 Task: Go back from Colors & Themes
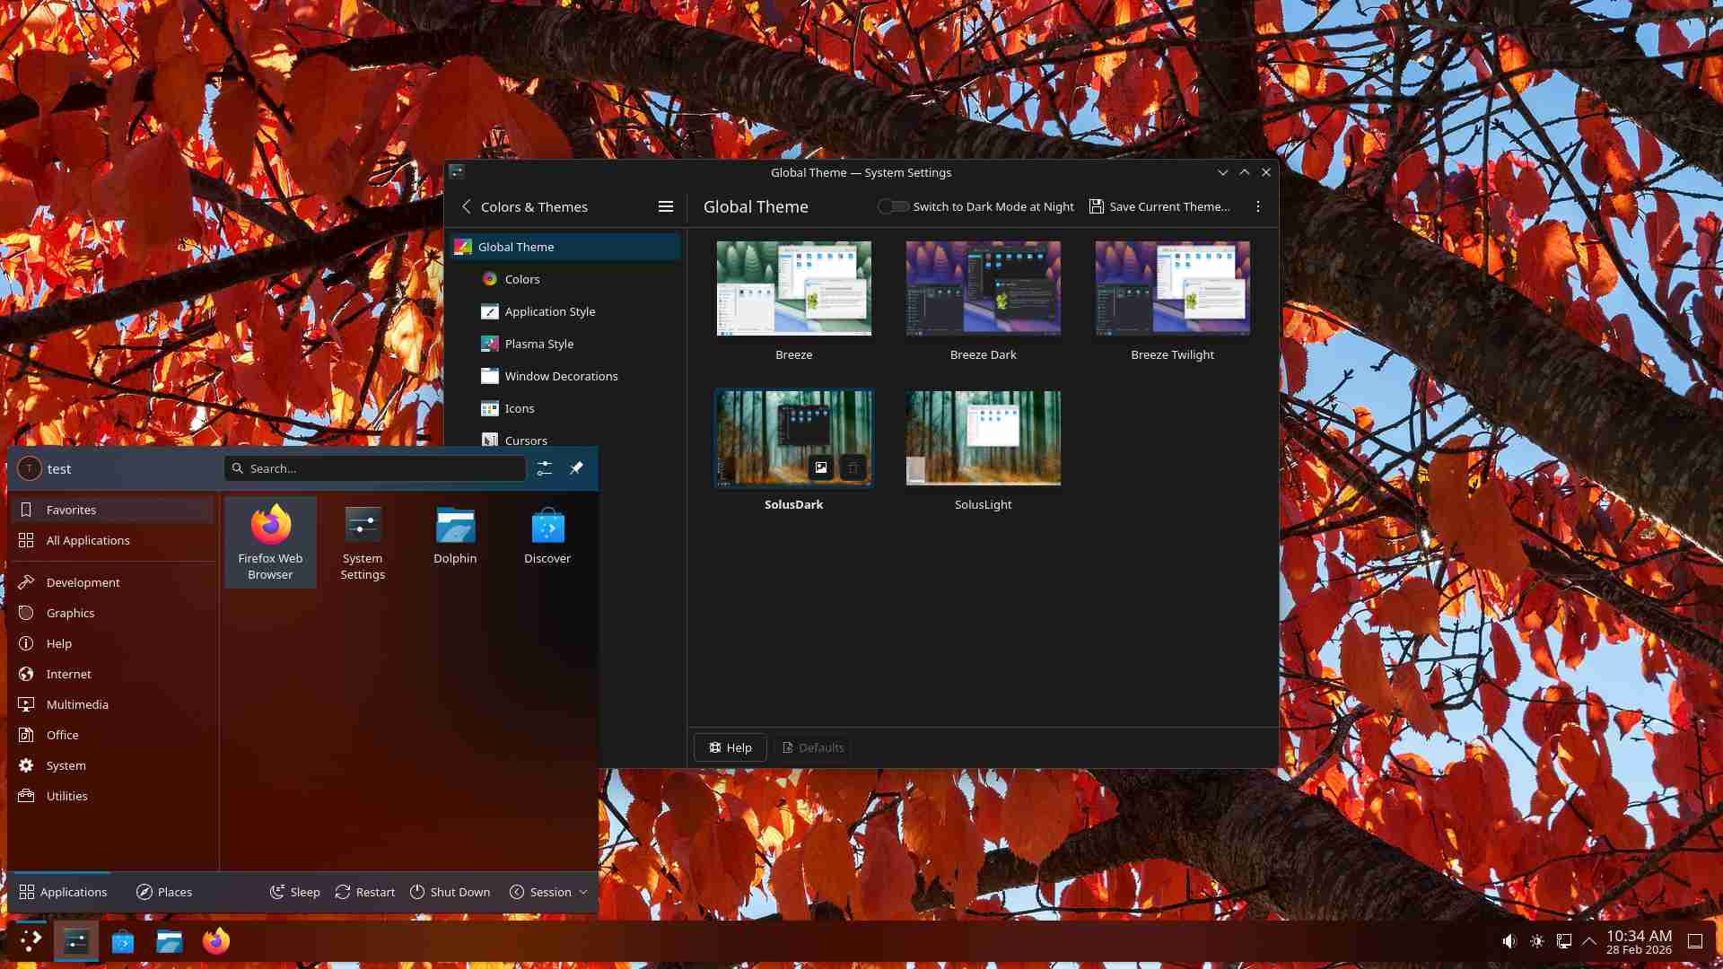[x=466, y=206]
